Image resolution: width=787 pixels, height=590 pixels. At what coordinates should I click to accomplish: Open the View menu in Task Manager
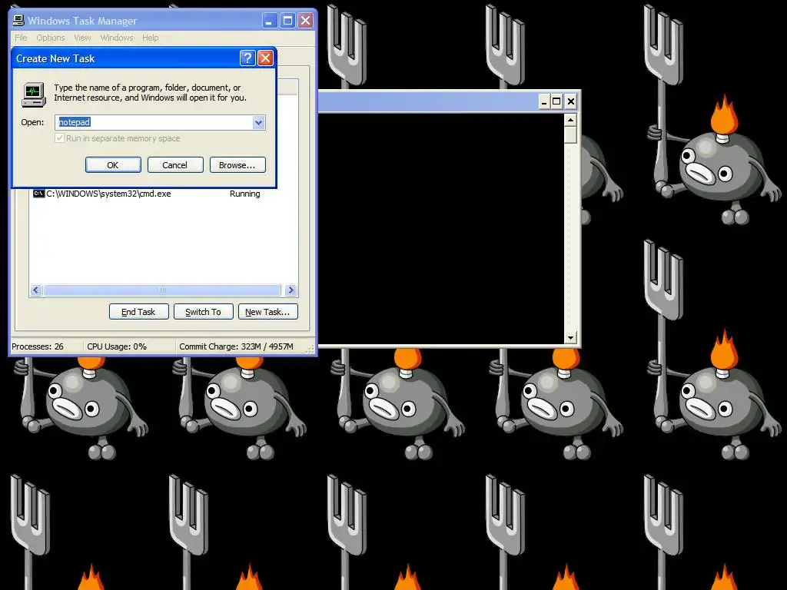point(82,38)
